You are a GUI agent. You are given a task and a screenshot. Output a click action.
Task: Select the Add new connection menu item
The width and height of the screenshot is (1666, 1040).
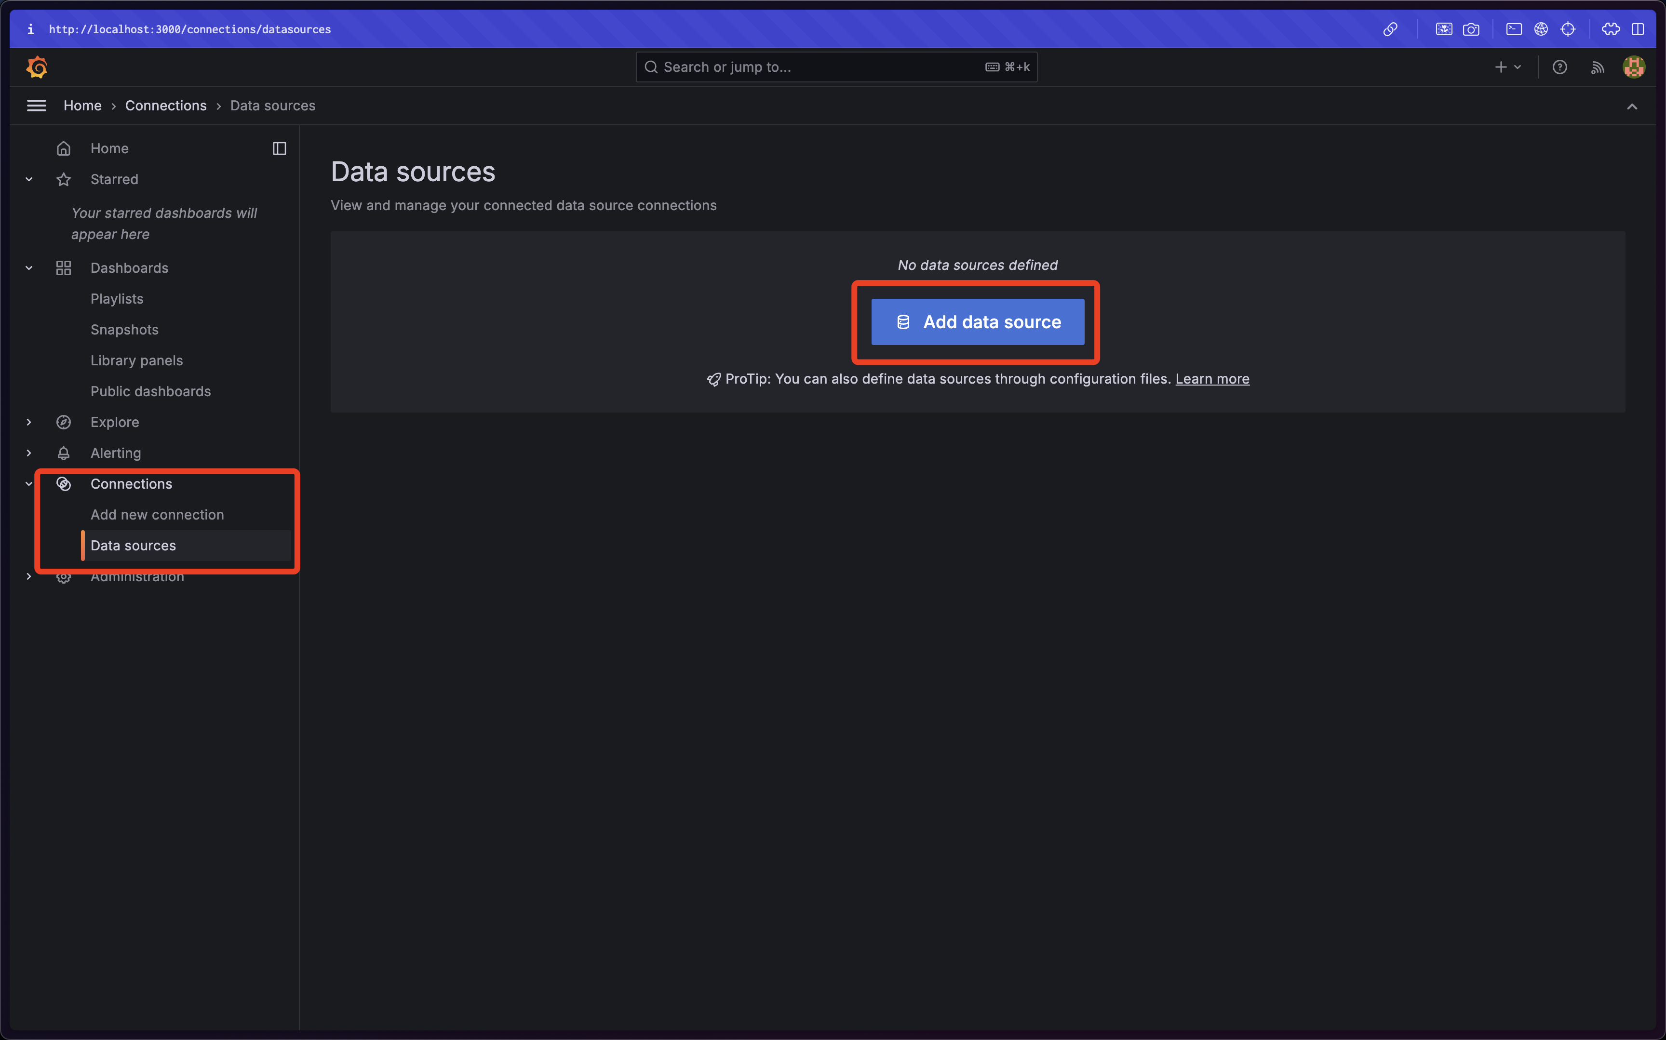pos(157,514)
